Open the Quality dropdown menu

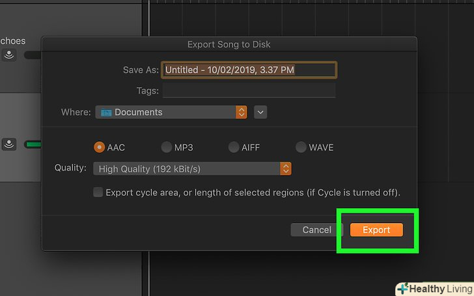pos(192,169)
